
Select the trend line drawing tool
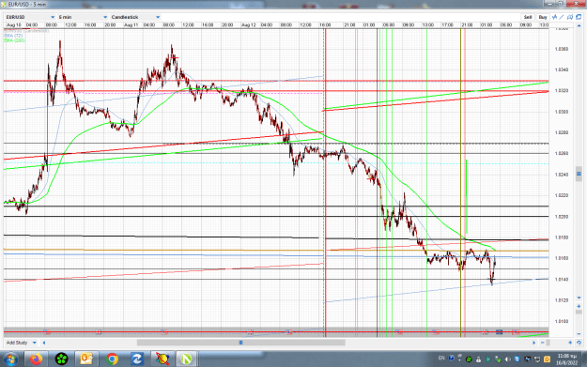coord(562,17)
